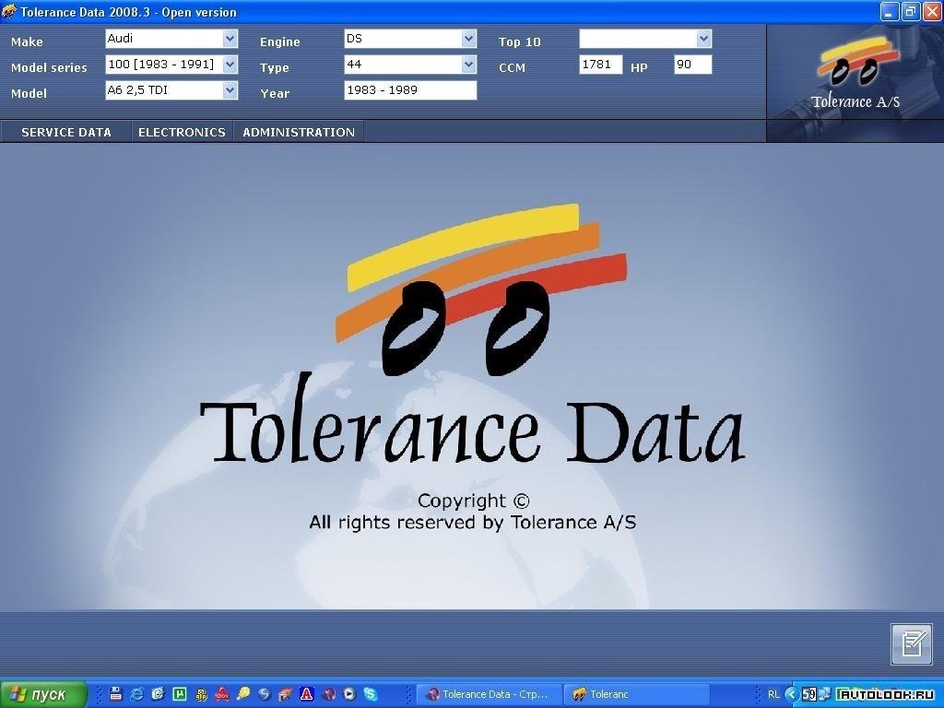Viewport: 944px width, 708px height.
Task: Click the Tolerance Data title bar app icon
Action: coord(9,11)
